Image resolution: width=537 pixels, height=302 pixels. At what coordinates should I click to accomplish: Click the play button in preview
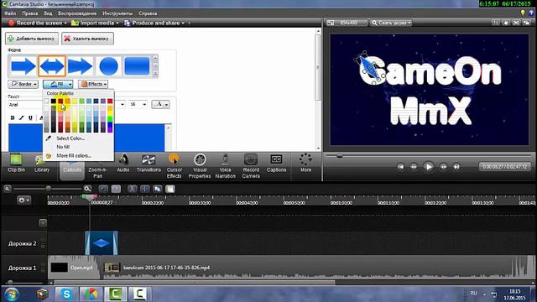(428, 167)
